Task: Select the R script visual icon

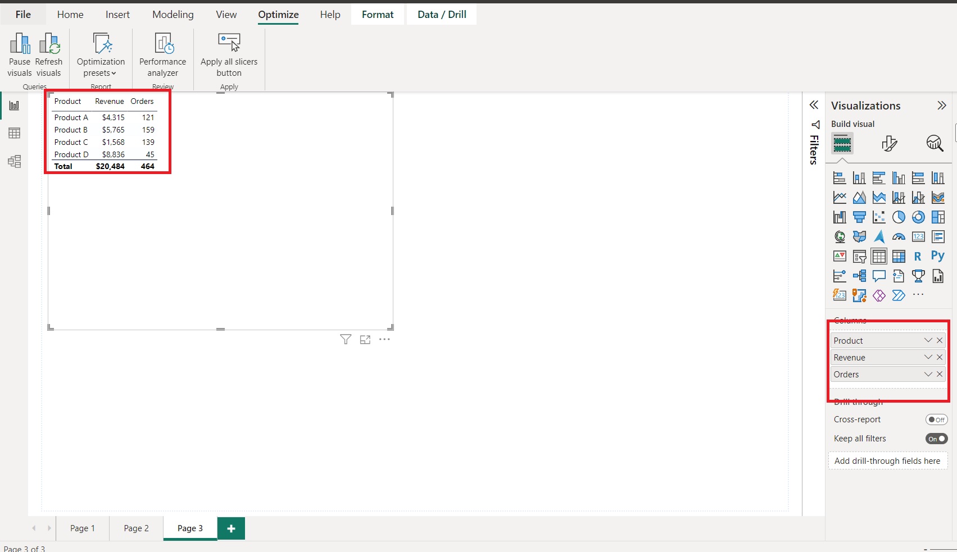Action: coord(918,256)
